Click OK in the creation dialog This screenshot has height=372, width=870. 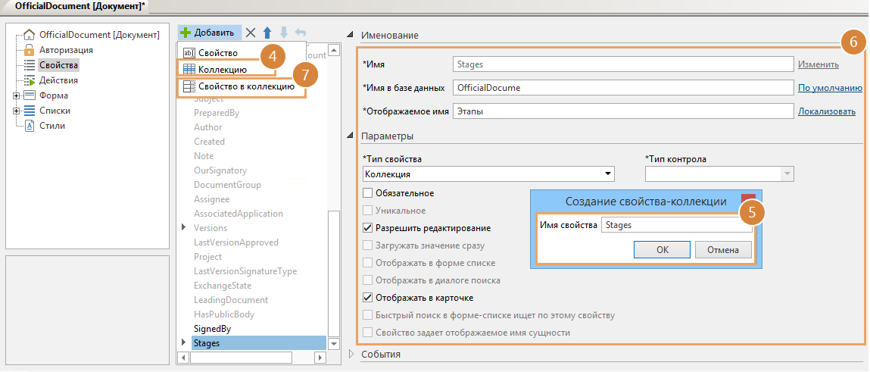click(x=662, y=250)
